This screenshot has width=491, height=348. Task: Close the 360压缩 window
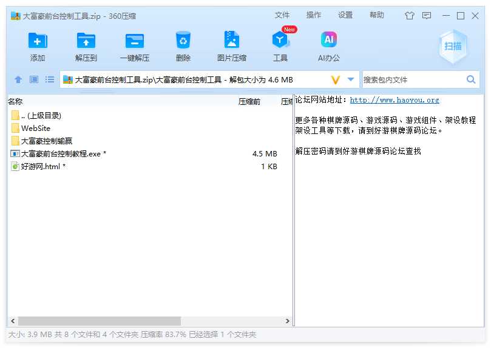475,16
